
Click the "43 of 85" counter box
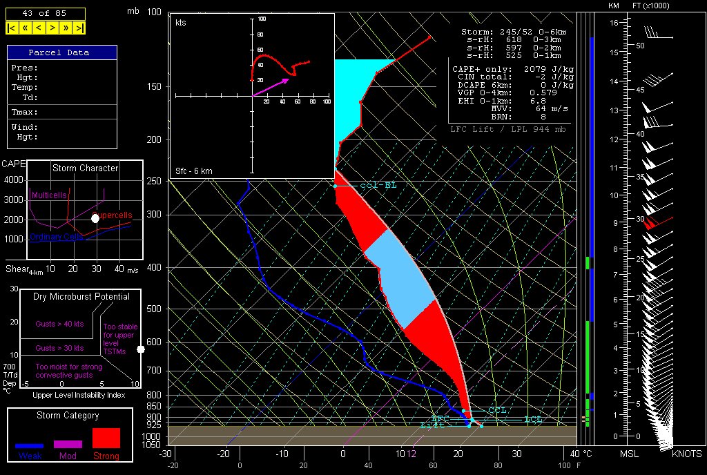[x=46, y=13]
